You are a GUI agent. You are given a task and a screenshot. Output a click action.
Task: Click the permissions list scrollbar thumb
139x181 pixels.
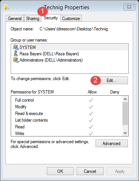125,113
